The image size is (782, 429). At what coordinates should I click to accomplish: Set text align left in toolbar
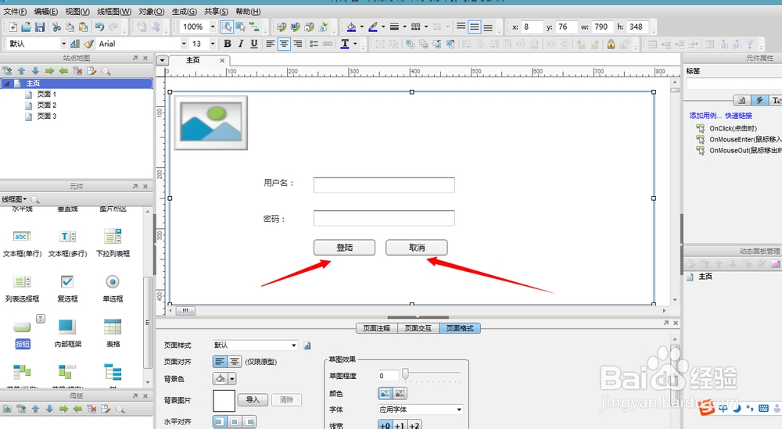tap(271, 44)
